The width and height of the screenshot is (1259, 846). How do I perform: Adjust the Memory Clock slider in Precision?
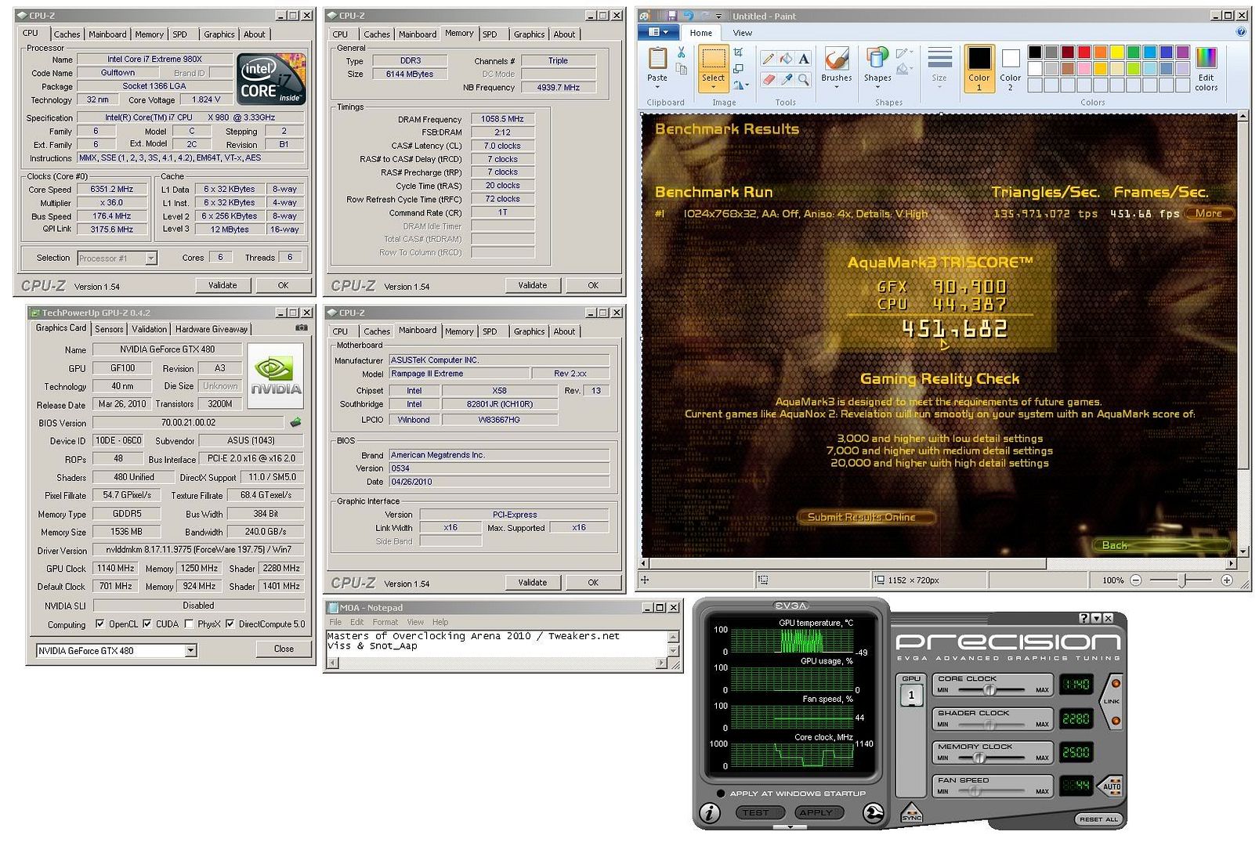[978, 757]
